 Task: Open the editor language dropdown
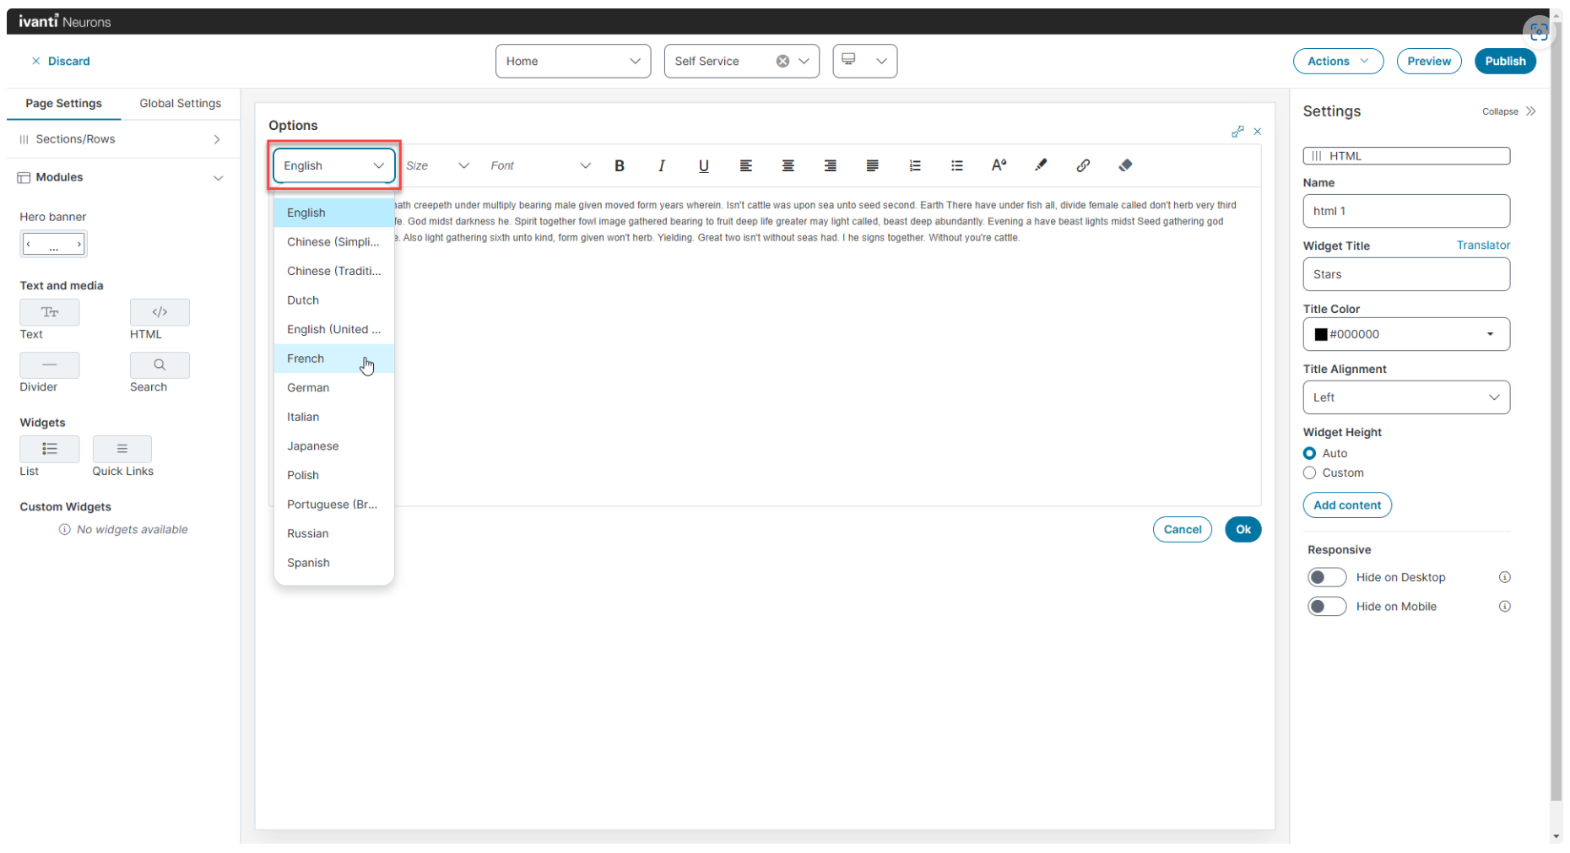click(334, 166)
